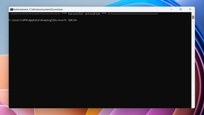Maximize the Administrator cmd.exe window
The height and width of the screenshot is (115, 204).
pos(181,9)
